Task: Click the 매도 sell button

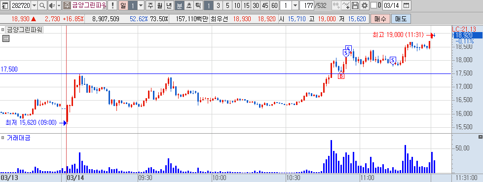Action: [401, 19]
